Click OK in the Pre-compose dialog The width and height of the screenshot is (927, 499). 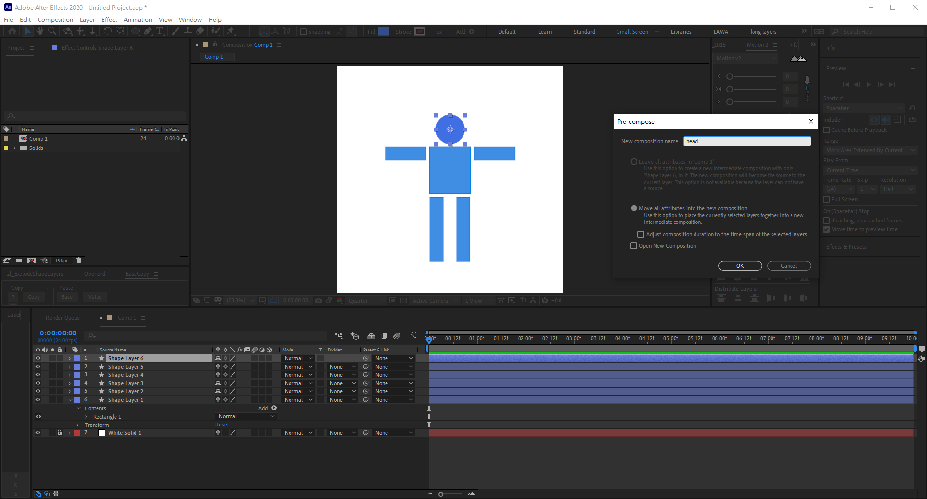click(x=739, y=266)
